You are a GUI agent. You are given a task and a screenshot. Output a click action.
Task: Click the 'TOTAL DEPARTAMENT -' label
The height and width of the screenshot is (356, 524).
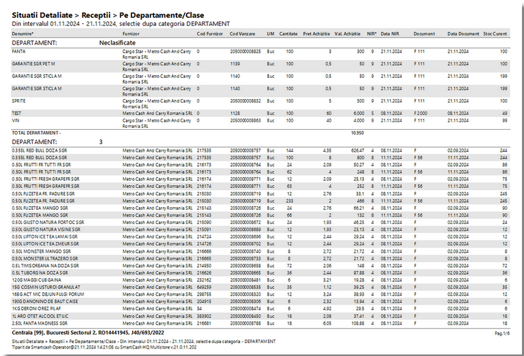click(x=36, y=133)
